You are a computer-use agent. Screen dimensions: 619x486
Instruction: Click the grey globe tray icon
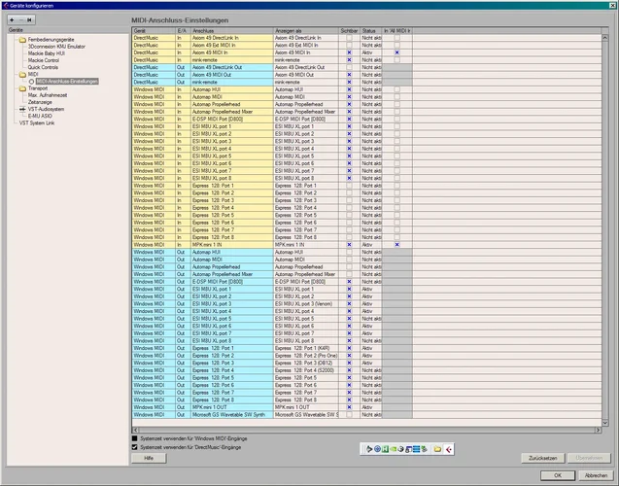pos(400,449)
